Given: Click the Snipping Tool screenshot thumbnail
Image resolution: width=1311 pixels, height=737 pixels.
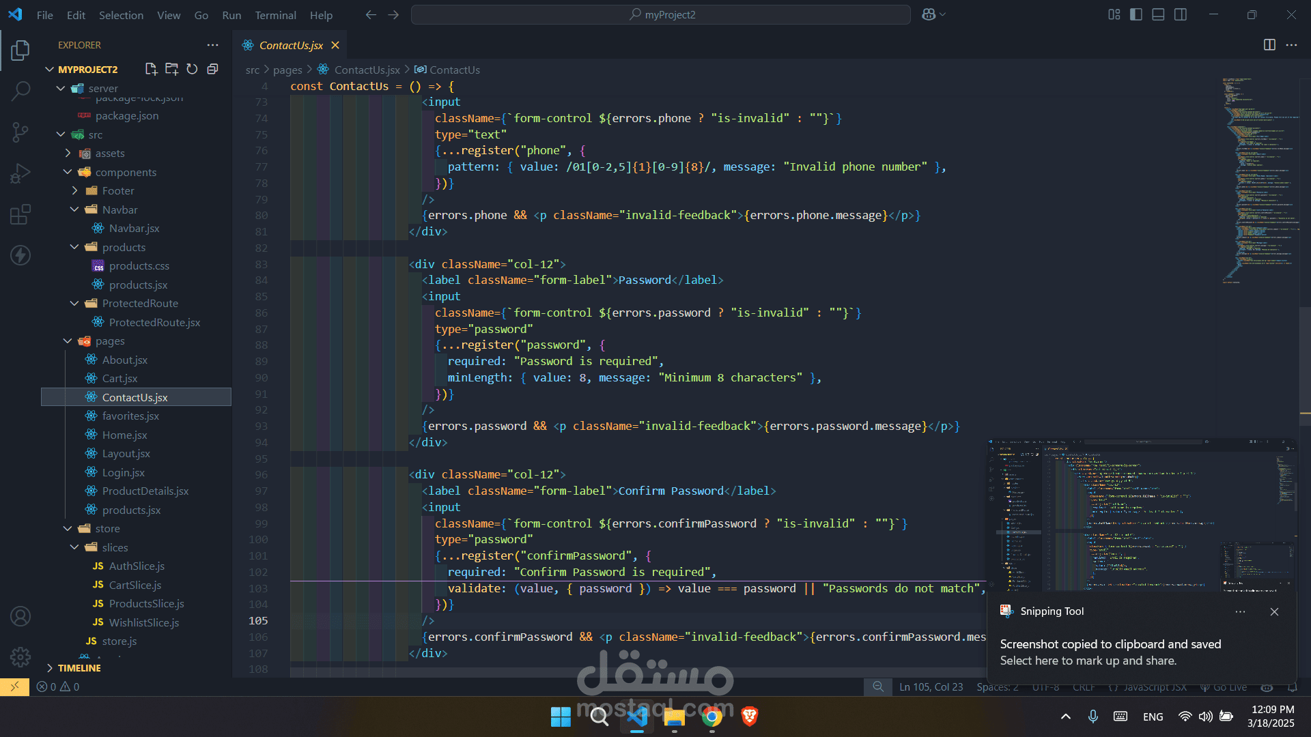Looking at the screenshot, I should (x=1142, y=516).
